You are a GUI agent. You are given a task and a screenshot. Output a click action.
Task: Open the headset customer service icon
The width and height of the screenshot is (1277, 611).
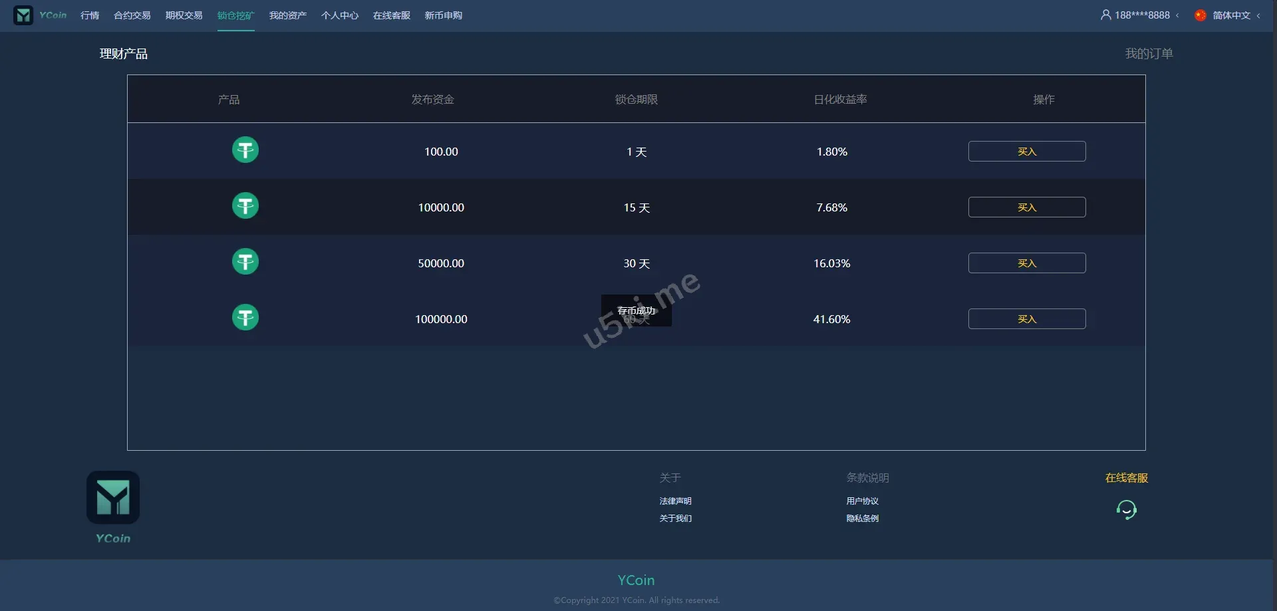tap(1126, 510)
